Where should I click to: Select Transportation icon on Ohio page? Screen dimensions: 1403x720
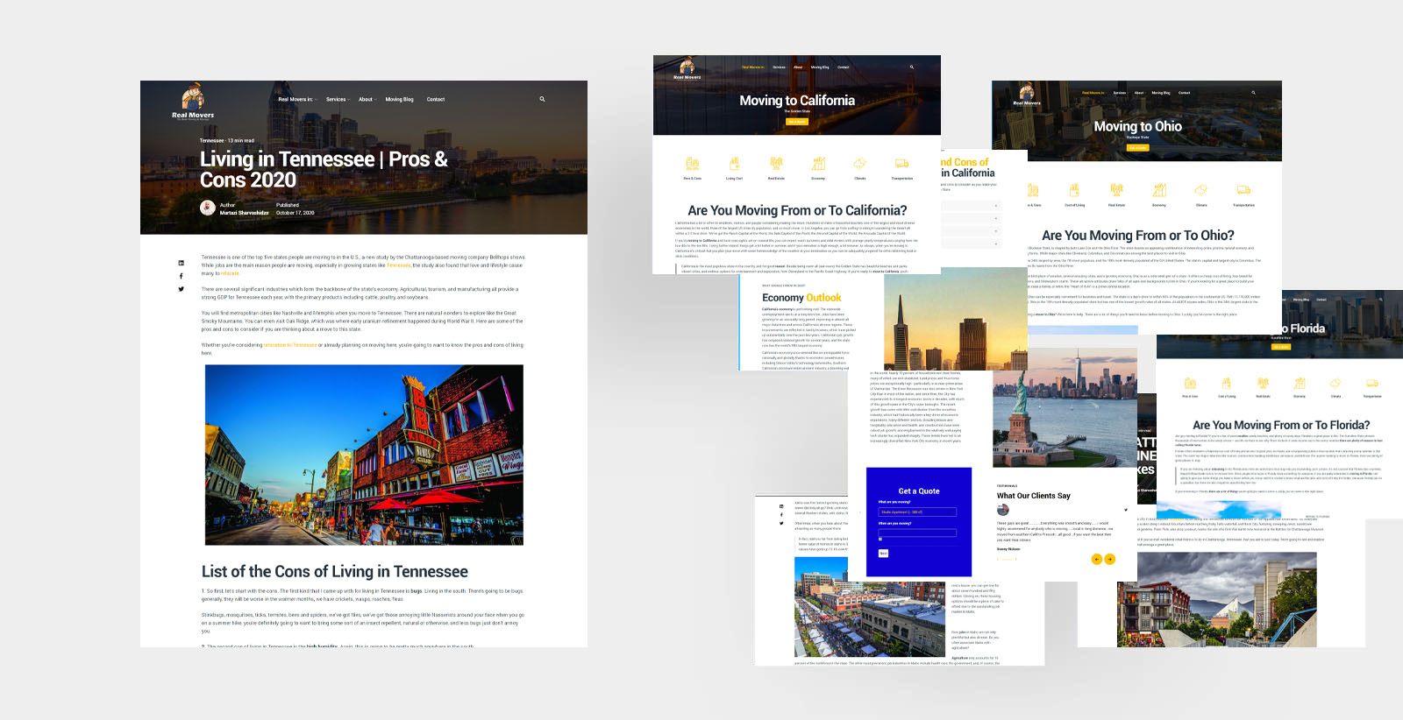click(1243, 190)
